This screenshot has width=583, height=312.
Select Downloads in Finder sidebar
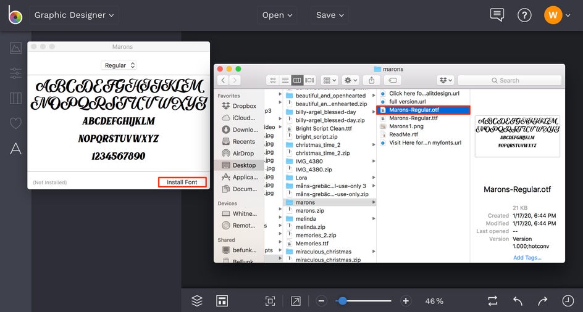click(239, 129)
